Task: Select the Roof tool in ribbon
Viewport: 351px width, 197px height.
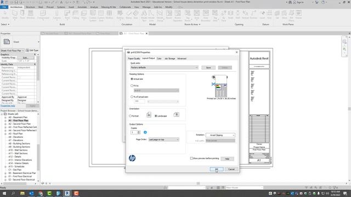Action: point(67,15)
